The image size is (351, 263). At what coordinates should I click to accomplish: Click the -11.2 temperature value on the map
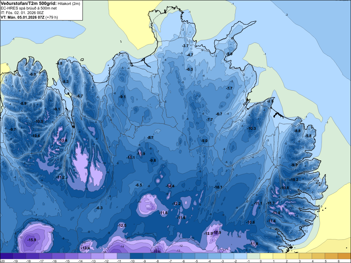pos(60,177)
